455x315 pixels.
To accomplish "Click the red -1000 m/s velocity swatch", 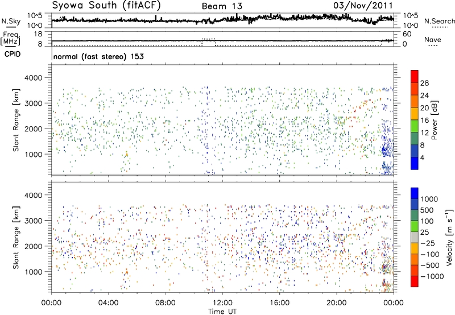I will (415, 281).
